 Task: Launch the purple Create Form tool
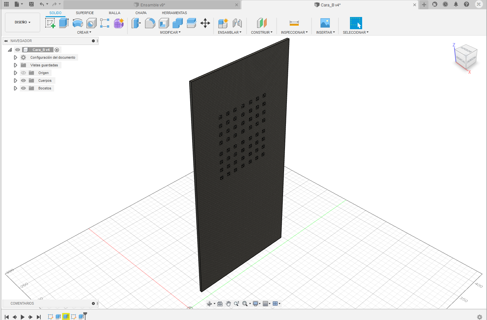[119, 23]
